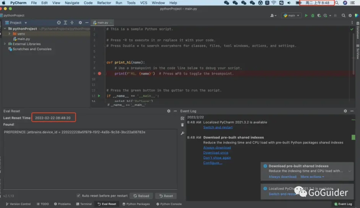Mark all Event Log notifications read
360x208 pixels.
182,118
